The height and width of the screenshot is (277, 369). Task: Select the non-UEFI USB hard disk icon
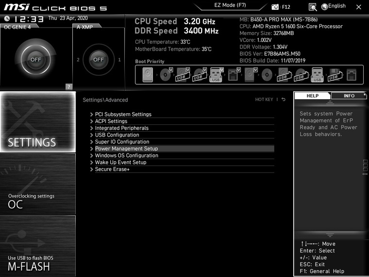pyautogui.click(x=284, y=75)
